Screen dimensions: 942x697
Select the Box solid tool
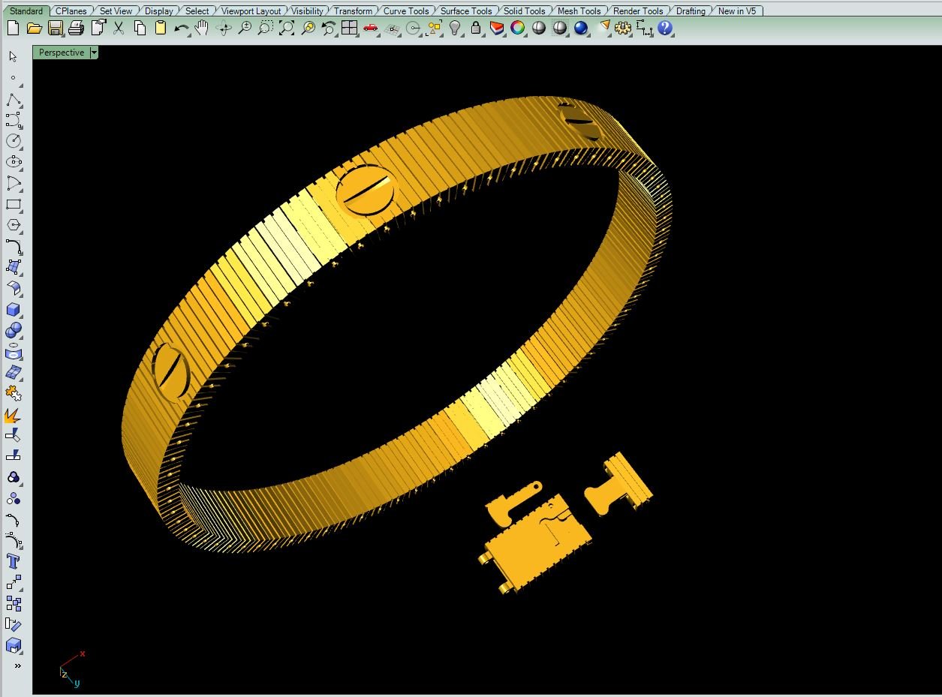(x=13, y=310)
